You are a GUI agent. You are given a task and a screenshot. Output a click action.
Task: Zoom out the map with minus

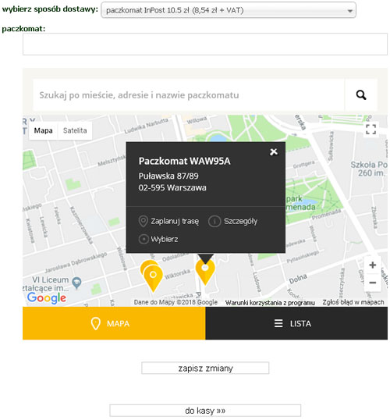click(372, 283)
